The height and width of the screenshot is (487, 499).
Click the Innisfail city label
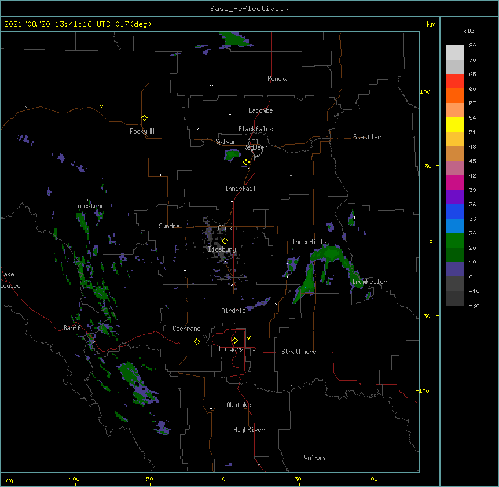[x=240, y=189]
